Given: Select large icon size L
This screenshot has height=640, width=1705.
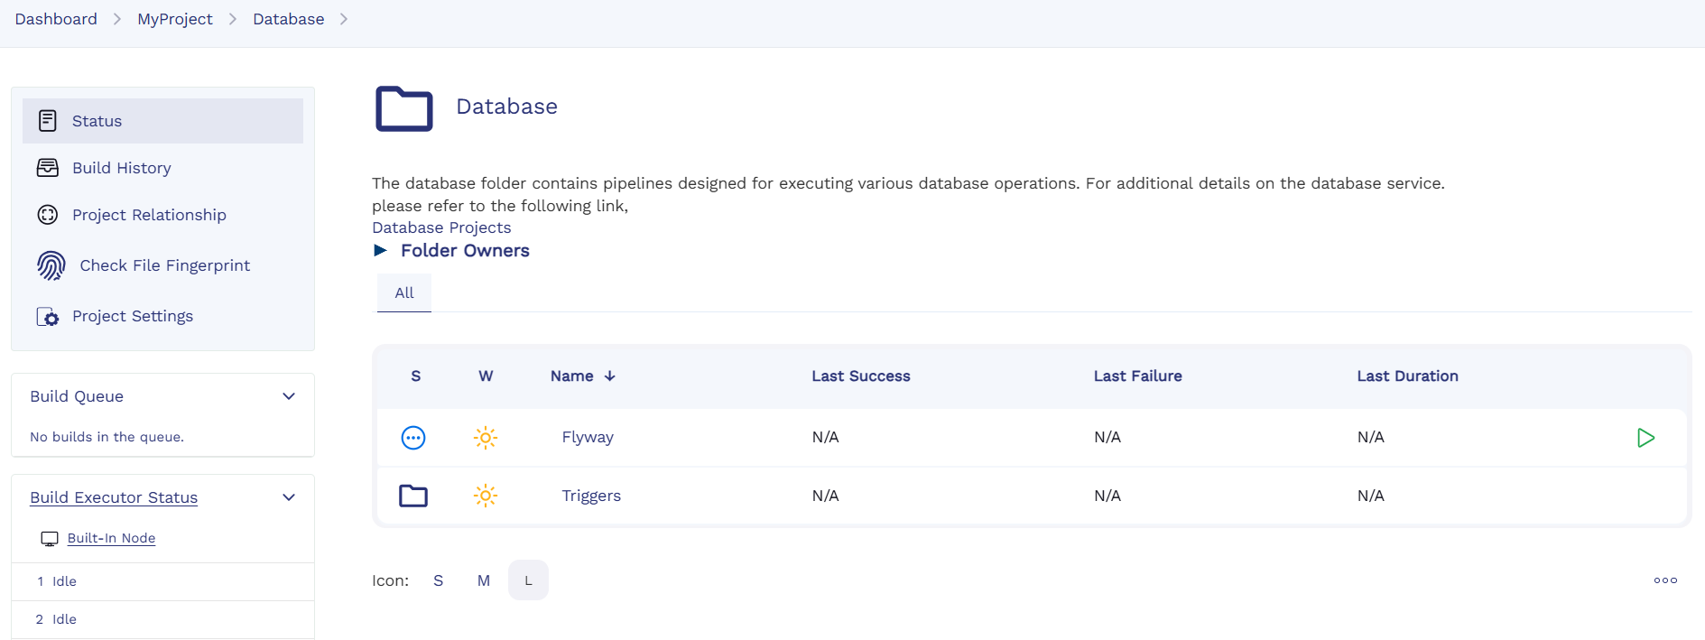Looking at the screenshot, I should pyautogui.click(x=528, y=580).
